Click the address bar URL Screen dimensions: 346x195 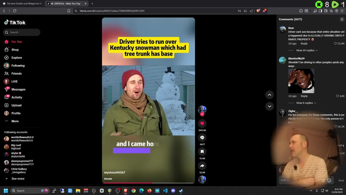point(112,11)
